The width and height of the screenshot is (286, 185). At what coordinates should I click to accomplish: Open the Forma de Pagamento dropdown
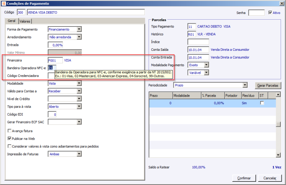tap(79, 29)
